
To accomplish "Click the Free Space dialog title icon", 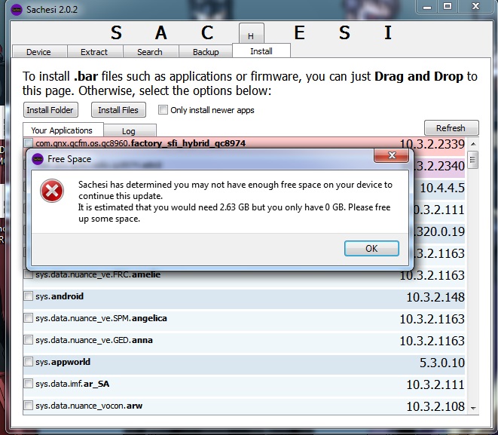I will [x=38, y=159].
